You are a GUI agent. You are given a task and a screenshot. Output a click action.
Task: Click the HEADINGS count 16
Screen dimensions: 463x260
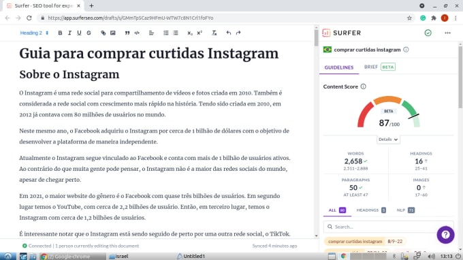click(419, 161)
